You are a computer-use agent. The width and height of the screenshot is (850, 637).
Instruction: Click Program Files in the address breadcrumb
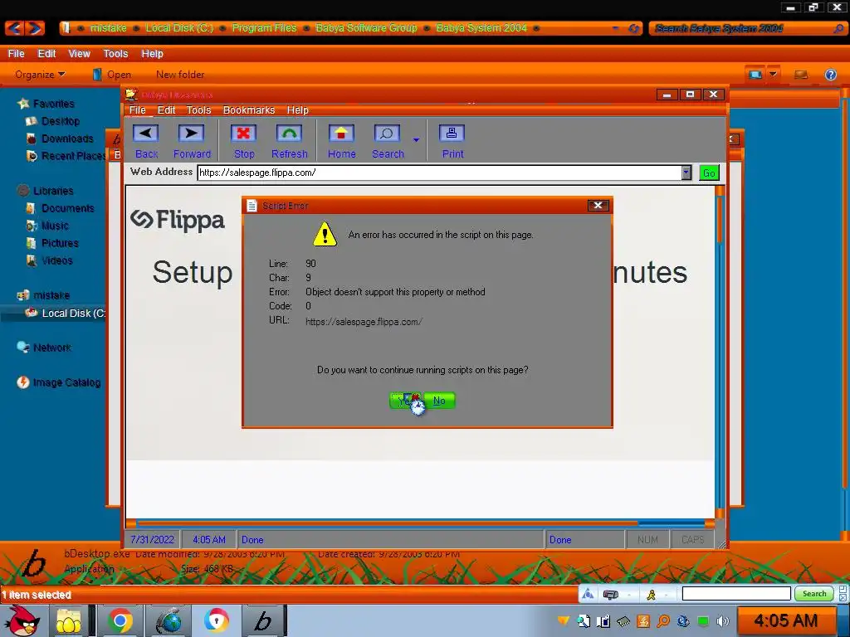pos(264,27)
